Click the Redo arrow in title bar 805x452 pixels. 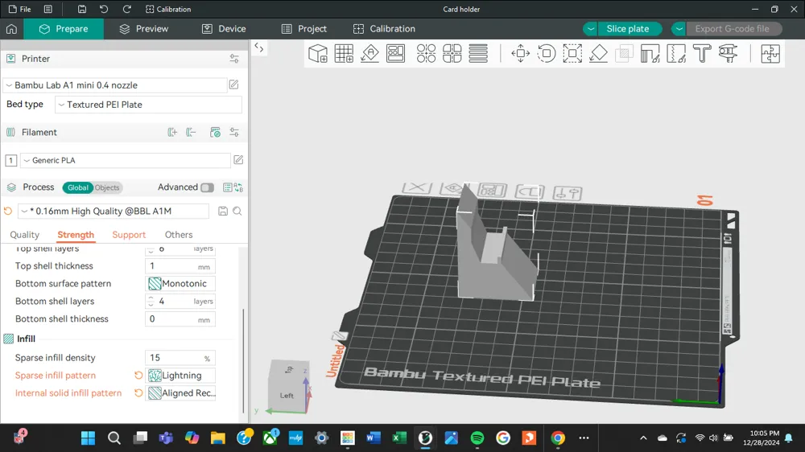(127, 9)
